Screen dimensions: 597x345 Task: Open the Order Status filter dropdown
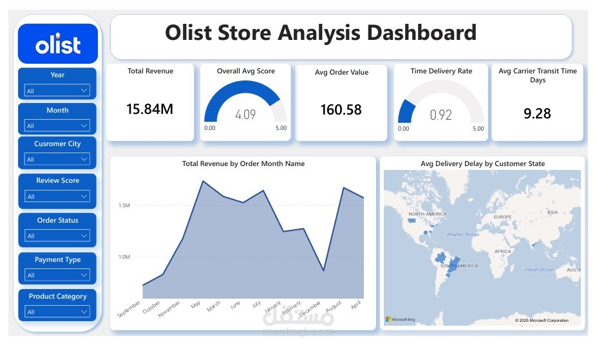point(57,236)
